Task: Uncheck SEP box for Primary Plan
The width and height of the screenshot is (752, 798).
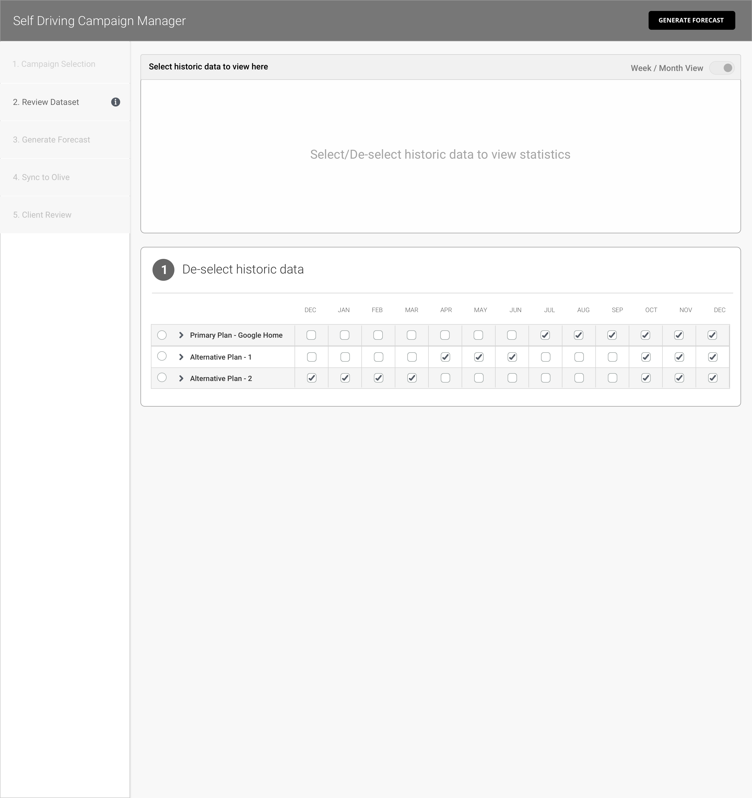Action: pos(612,335)
